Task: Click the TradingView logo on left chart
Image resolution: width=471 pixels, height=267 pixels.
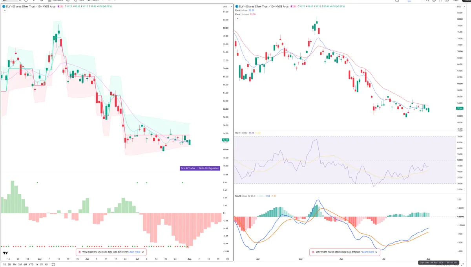Action: click(x=5, y=253)
